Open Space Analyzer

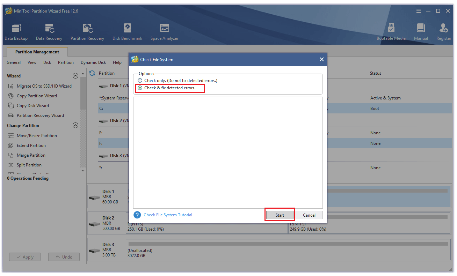(x=165, y=32)
